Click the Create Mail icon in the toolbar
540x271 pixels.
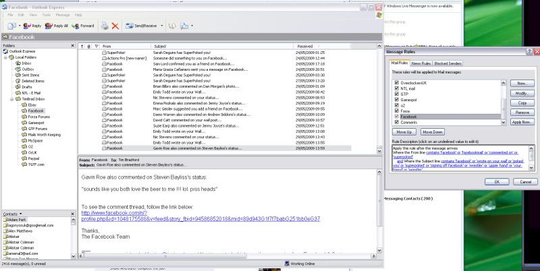pos(12,26)
